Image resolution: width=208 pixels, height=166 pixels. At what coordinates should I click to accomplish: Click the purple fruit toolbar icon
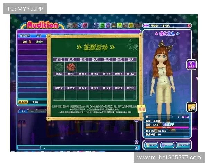[108, 25]
